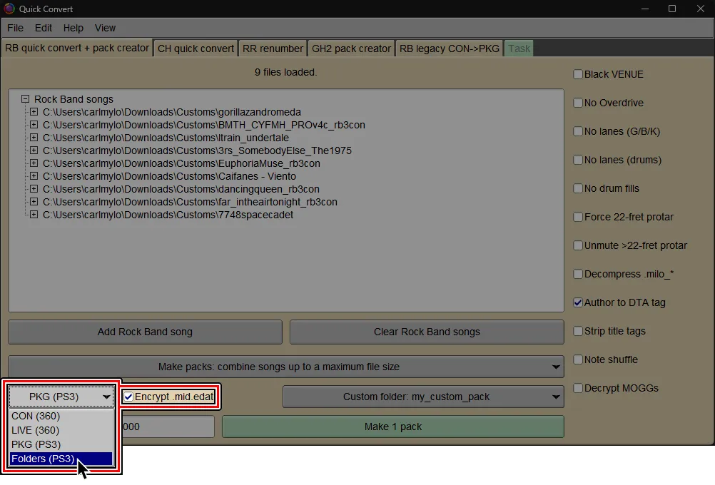Enable Force 22-fret protar
Screen dimensions: 715x485
click(x=577, y=217)
